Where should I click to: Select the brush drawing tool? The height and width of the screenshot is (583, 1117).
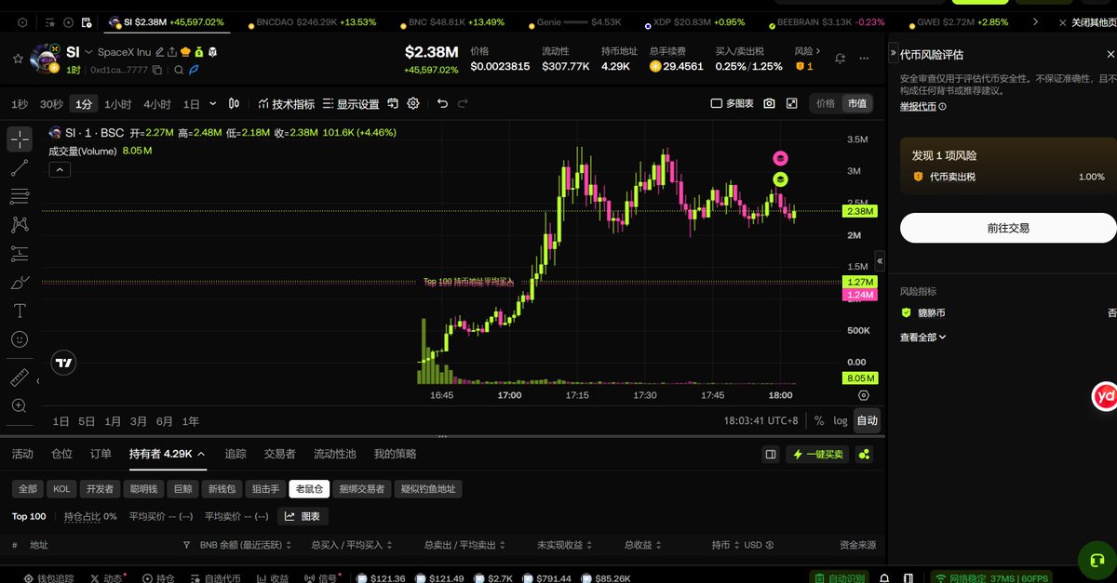tap(20, 282)
